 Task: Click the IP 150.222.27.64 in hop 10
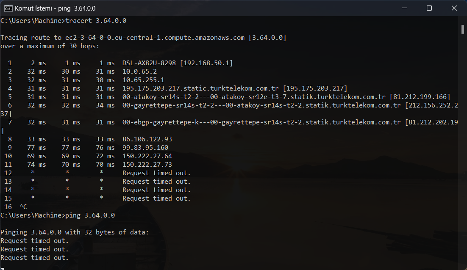tap(147, 156)
